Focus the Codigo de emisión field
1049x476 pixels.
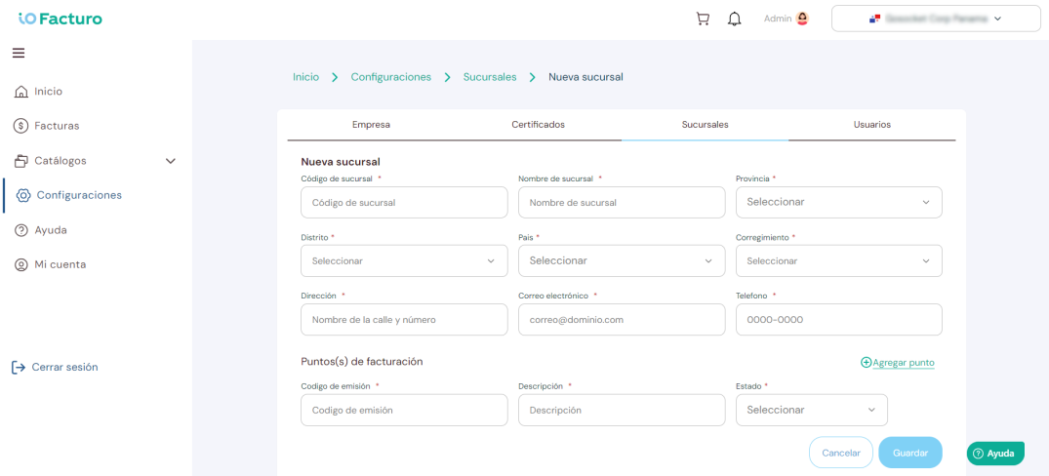(404, 410)
